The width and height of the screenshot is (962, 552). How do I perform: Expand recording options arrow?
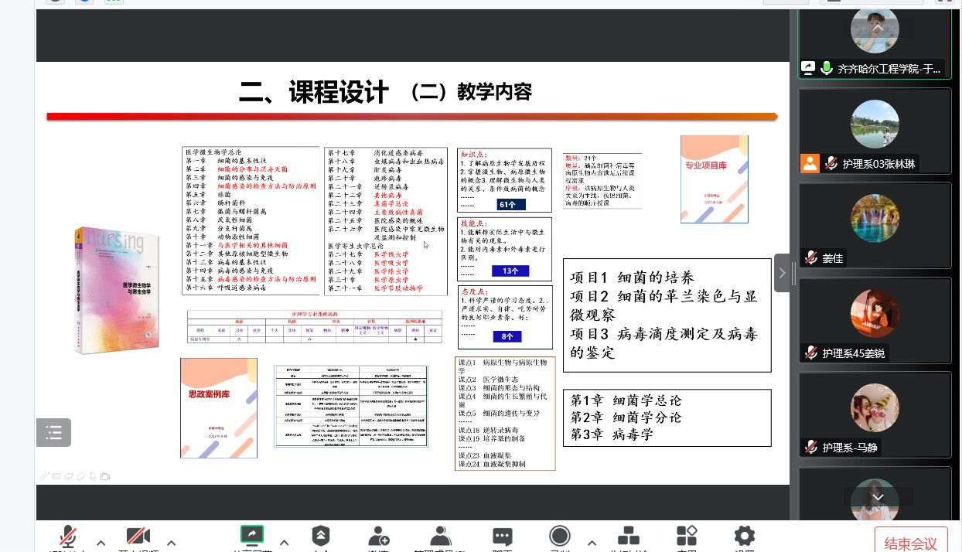click(x=592, y=543)
